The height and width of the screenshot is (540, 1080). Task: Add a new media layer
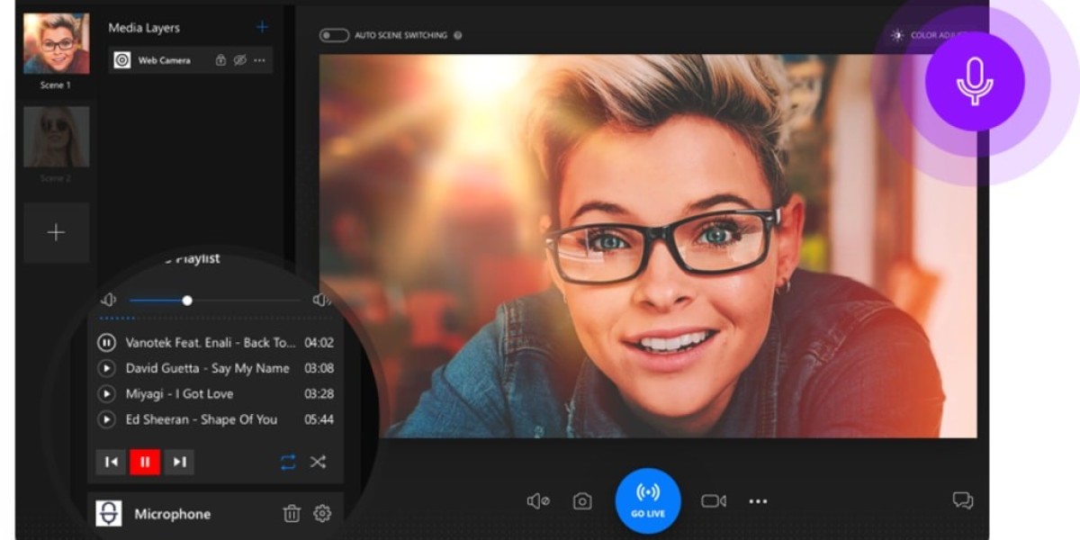pos(262,27)
